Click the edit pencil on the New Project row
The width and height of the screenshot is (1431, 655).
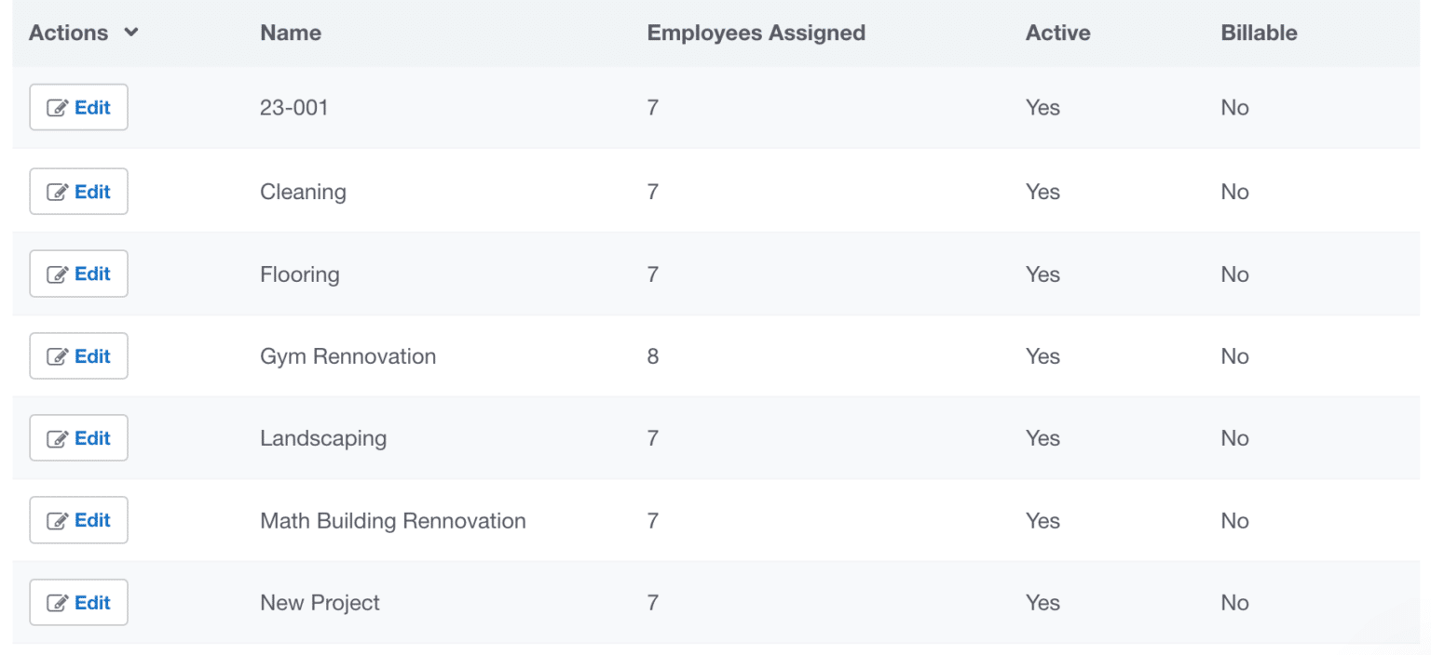[x=60, y=602]
